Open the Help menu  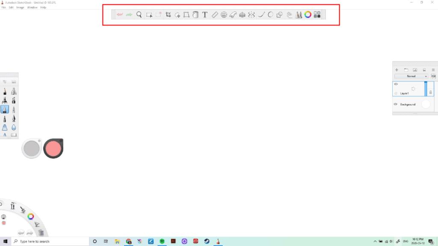point(43,8)
